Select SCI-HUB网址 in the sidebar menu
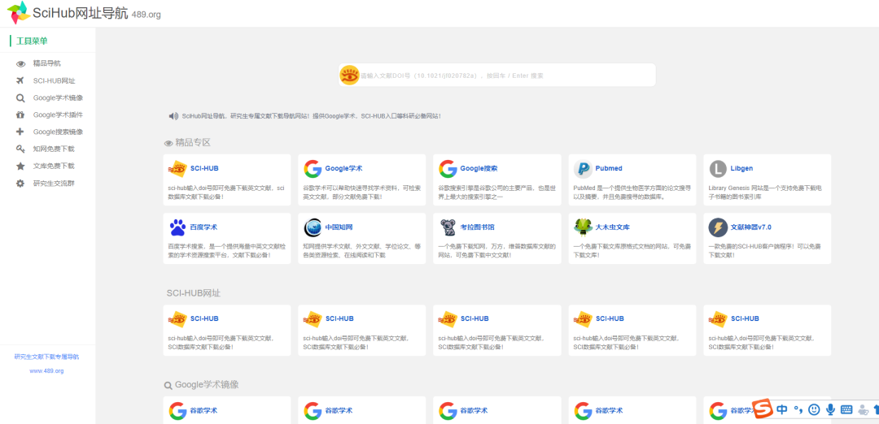The image size is (879, 424). click(x=54, y=80)
